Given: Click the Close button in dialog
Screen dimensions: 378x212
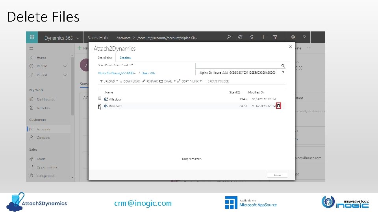Looking at the screenshot, I should click(277, 175).
